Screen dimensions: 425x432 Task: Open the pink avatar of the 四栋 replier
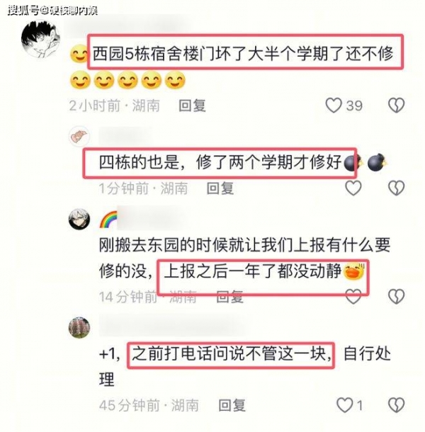pos(79,137)
